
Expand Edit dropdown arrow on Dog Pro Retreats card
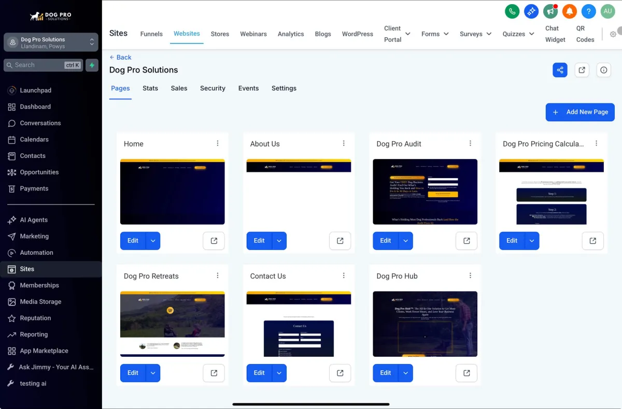point(153,373)
